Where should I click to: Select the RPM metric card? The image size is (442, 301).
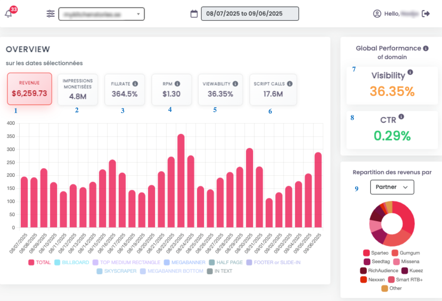[x=171, y=90]
